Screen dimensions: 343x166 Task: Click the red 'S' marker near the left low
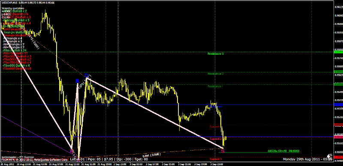click(71, 151)
